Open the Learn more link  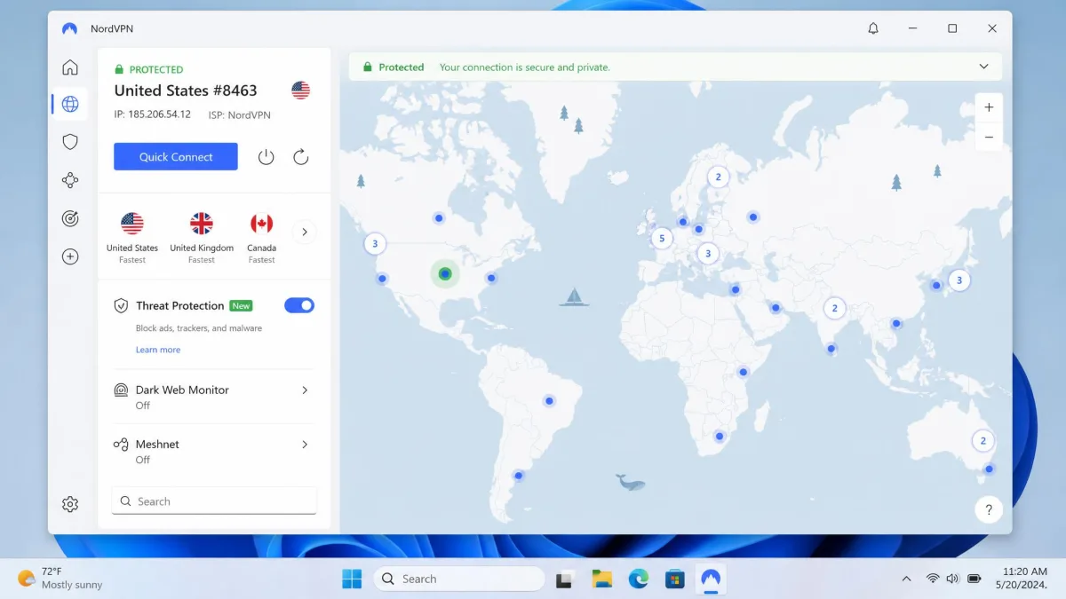[158, 350]
